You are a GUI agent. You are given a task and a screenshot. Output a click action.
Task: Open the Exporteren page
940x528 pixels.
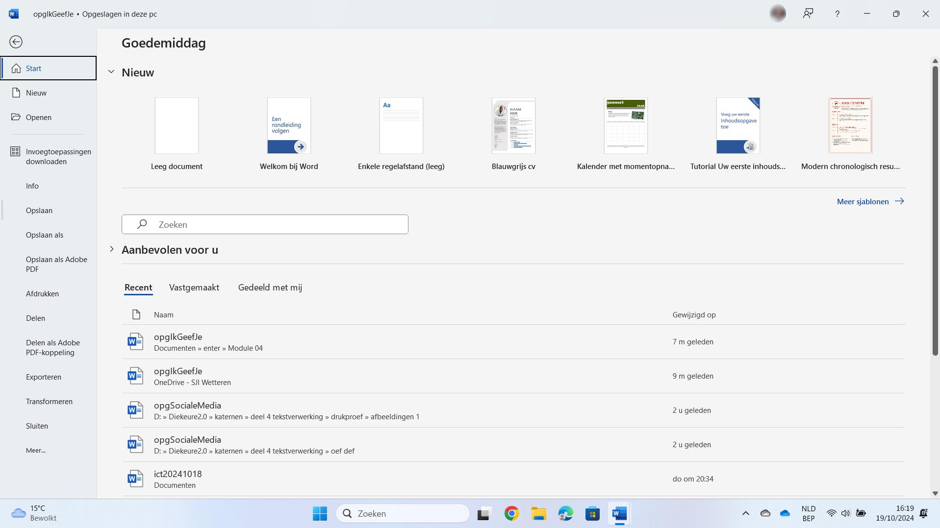click(x=49, y=377)
